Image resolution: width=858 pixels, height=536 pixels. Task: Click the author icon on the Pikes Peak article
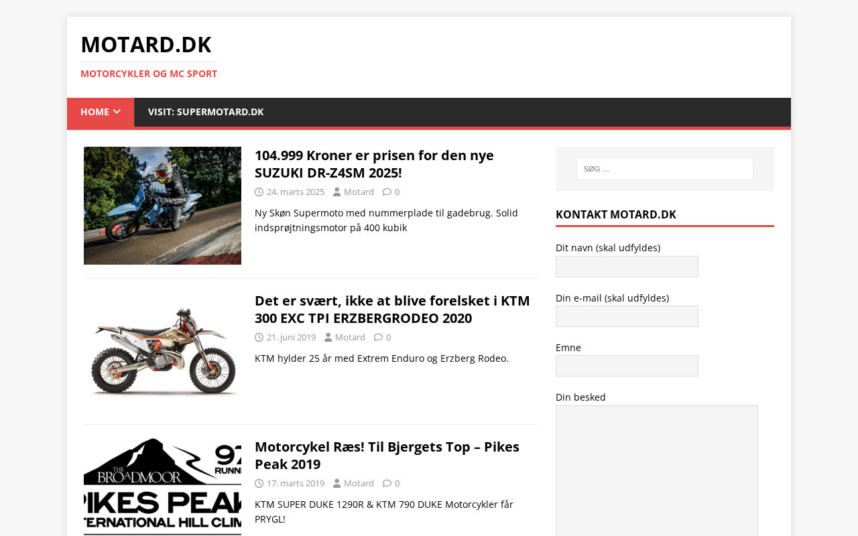[336, 483]
